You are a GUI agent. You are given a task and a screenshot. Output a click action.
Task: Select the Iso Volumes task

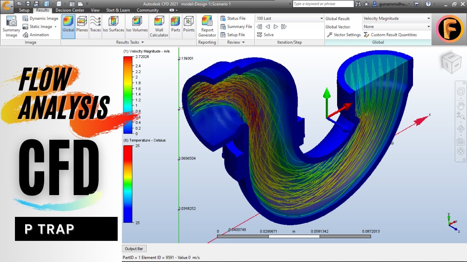pos(137,26)
